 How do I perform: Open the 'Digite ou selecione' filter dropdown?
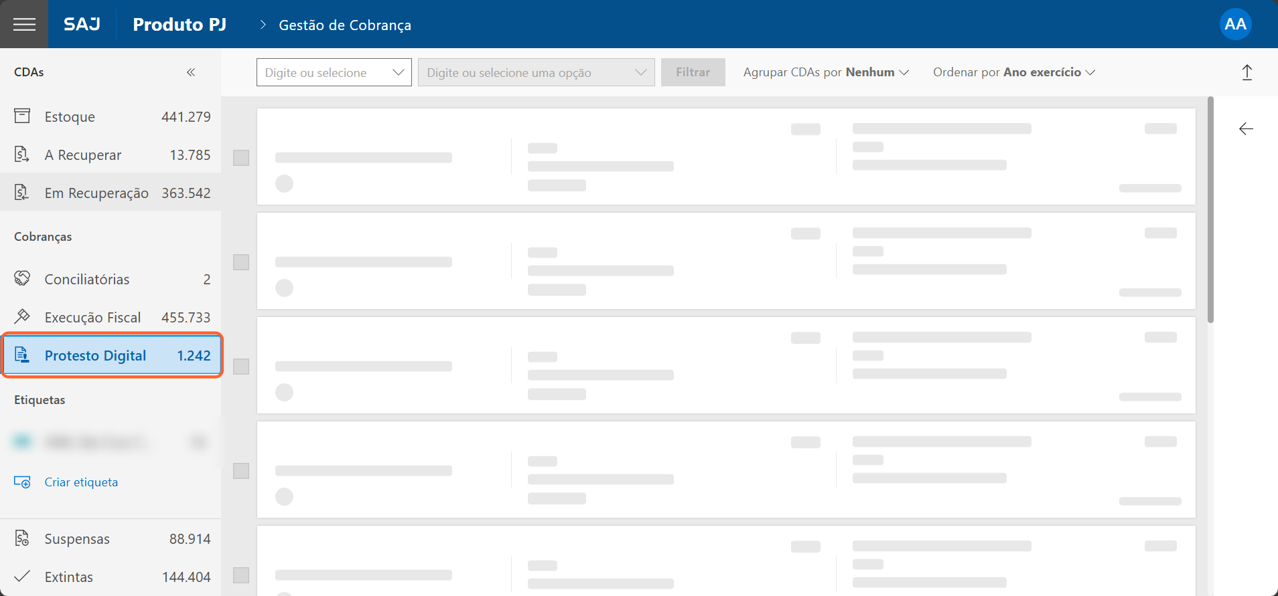[x=334, y=72]
